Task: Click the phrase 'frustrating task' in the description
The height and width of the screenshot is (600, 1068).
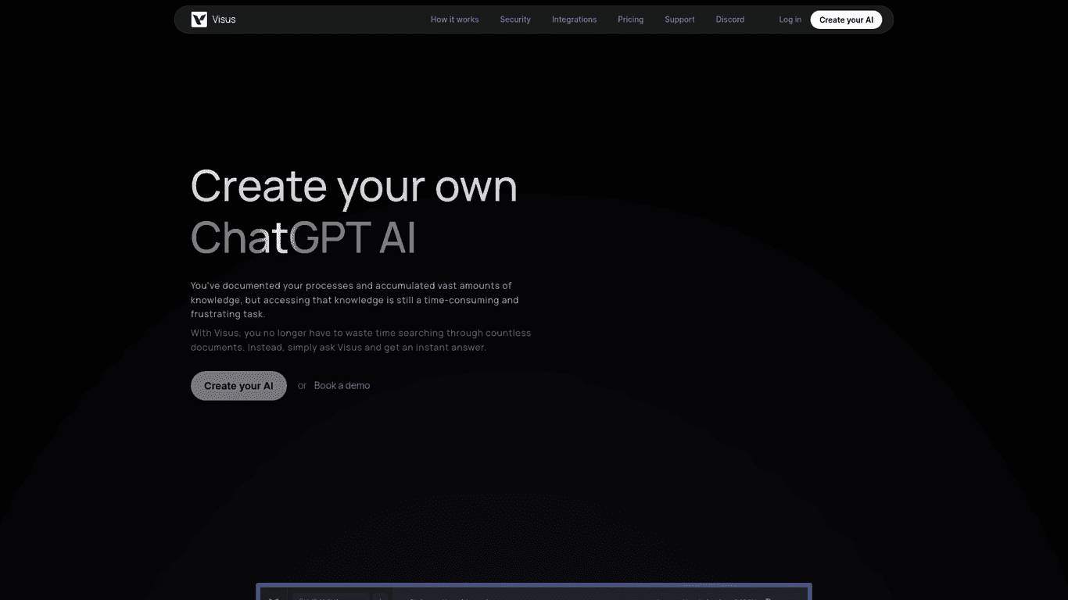Action: click(228, 314)
